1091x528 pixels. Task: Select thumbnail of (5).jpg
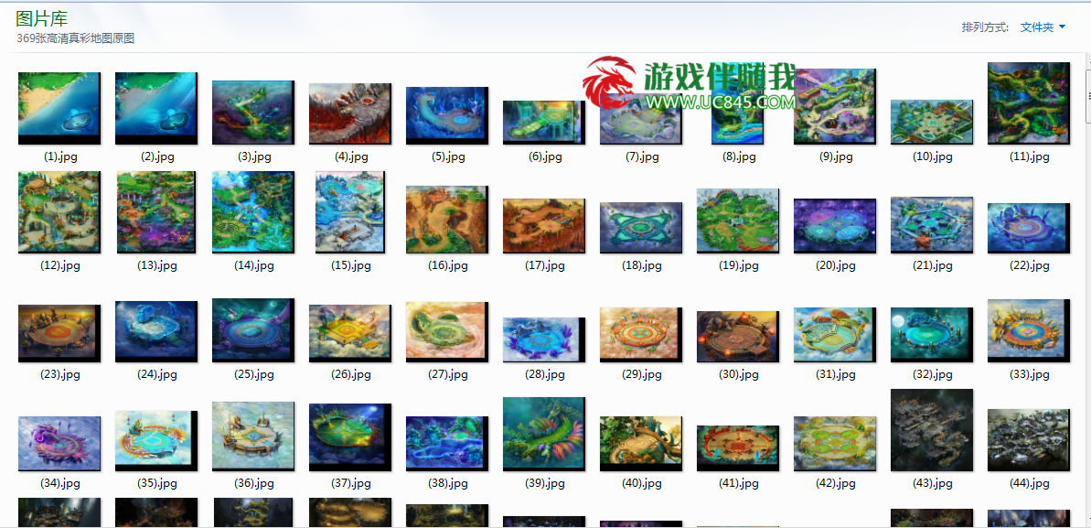click(x=447, y=115)
